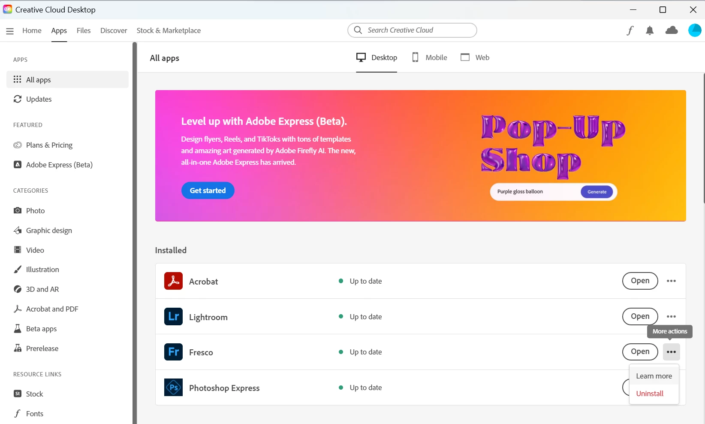Screen dimensions: 705x424
Task: Switch to Web apps view
Action: [x=475, y=58]
